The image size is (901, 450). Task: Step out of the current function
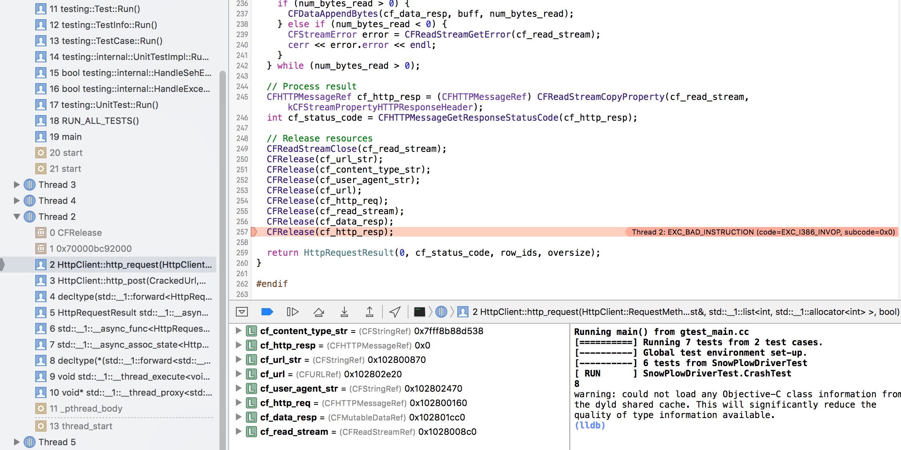[x=370, y=312]
